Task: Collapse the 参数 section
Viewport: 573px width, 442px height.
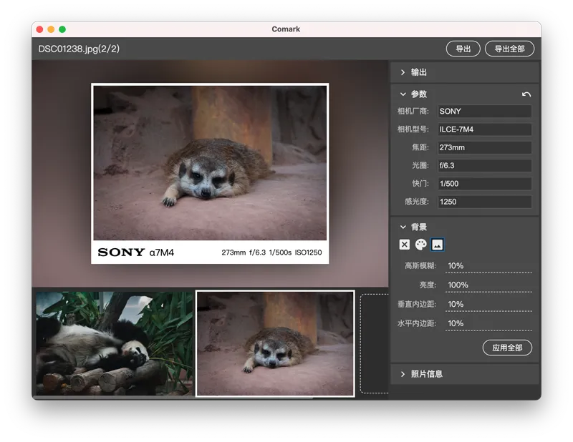Action: coord(403,94)
